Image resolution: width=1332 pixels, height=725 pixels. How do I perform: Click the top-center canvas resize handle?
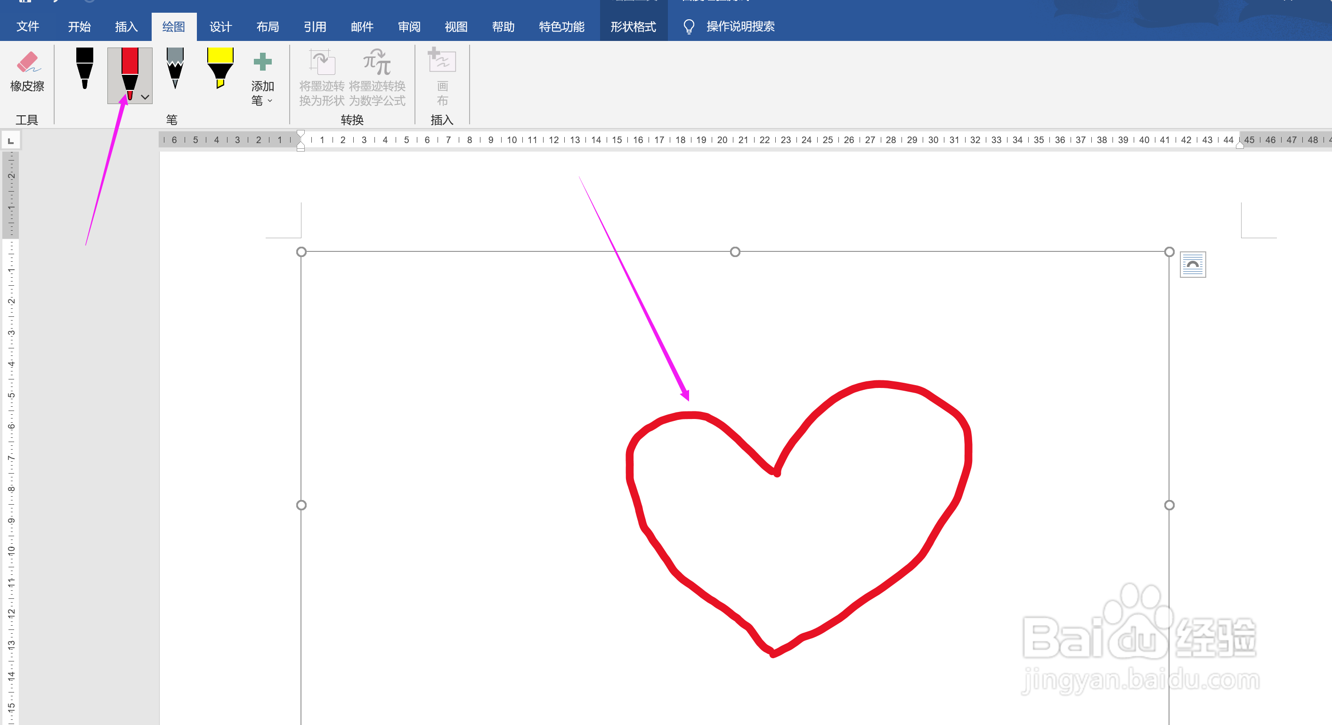tap(735, 252)
